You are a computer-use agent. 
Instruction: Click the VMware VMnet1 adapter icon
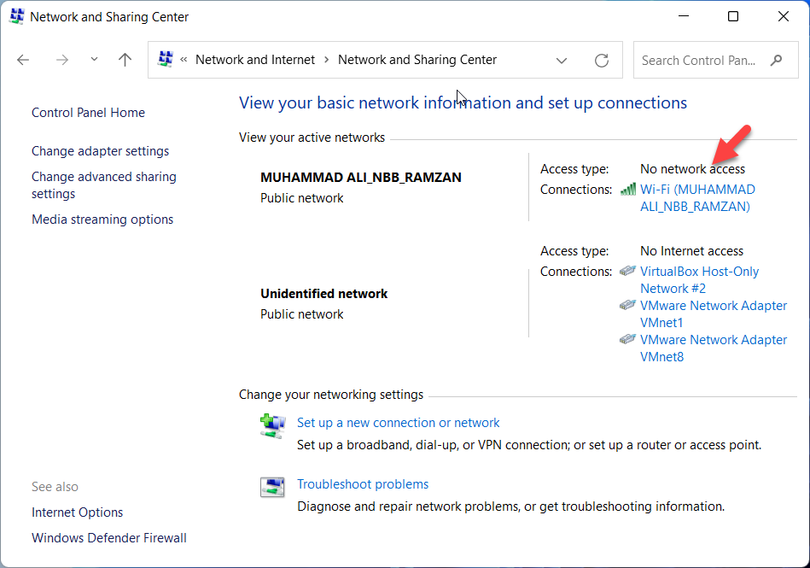(628, 305)
